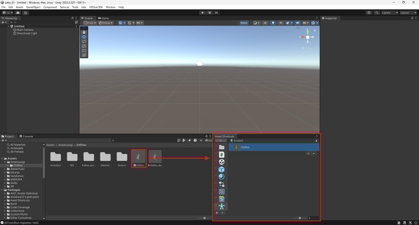Switch to the Console tab

pos(26,136)
